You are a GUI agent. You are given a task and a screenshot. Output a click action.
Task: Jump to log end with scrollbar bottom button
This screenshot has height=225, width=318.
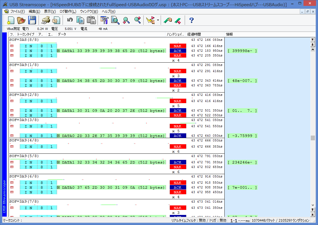click(x=312, y=214)
